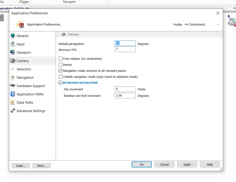236x182 pixels.
Task: Select the Input preferences icon
Action: click(13, 44)
